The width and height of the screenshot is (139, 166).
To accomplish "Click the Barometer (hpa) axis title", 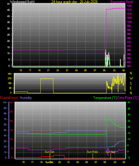I will (122, 2).
